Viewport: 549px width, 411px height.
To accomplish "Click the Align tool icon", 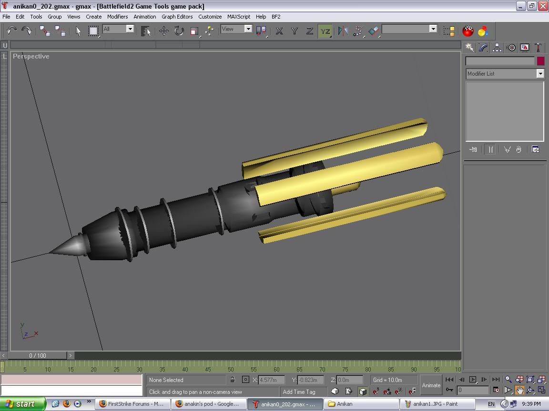I will pos(374,31).
